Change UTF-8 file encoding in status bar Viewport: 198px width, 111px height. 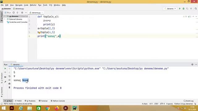click(x=162, y=104)
